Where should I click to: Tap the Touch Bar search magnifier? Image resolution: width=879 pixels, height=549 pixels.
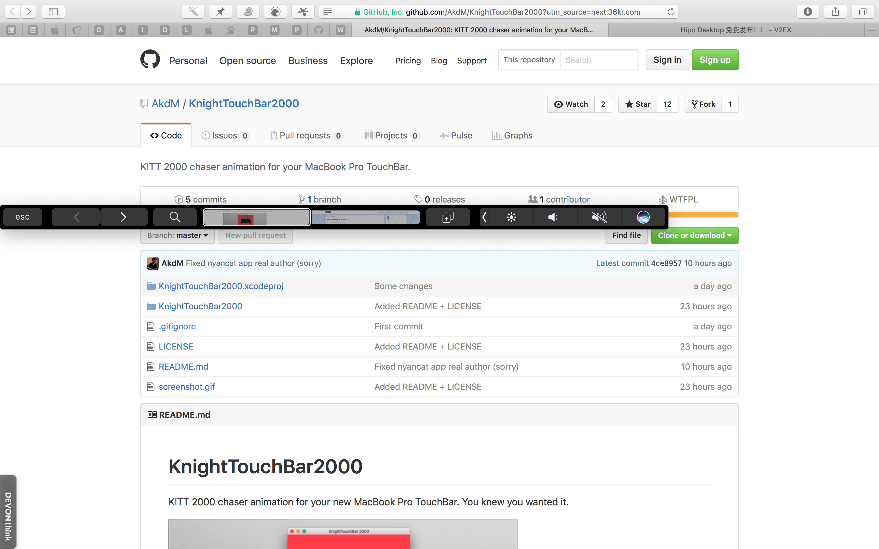[175, 217]
